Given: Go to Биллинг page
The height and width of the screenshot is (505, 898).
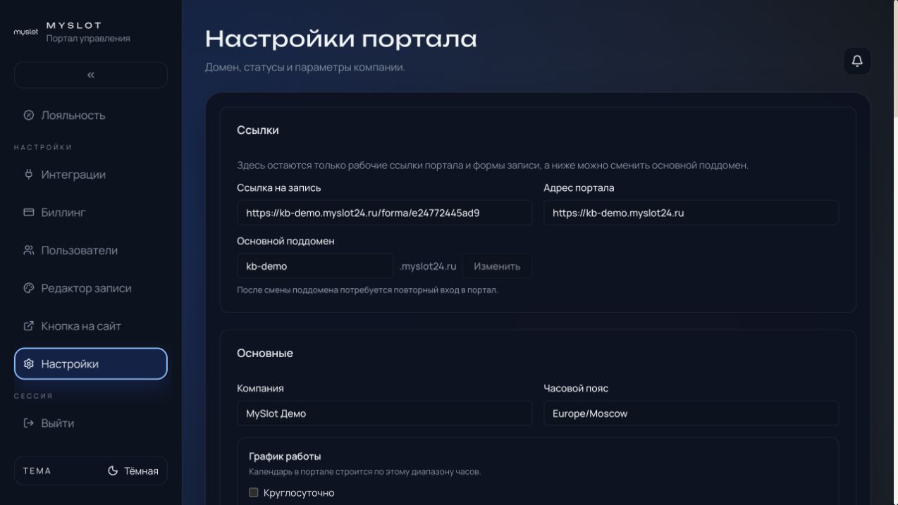Looking at the screenshot, I should click(91, 212).
